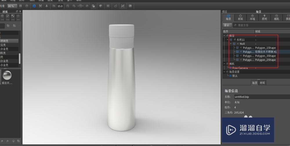
Task: Collapse the 相机 tree node
Action: pyautogui.click(x=224, y=64)
